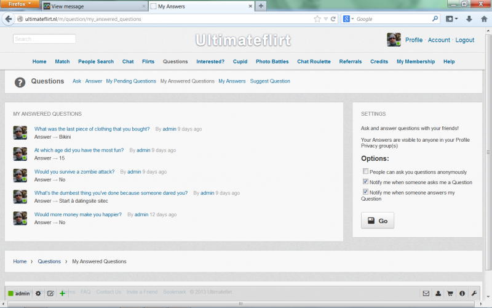492x308 pixels.
Task: Open the Suggest Question link
Action: click(270, 81)
